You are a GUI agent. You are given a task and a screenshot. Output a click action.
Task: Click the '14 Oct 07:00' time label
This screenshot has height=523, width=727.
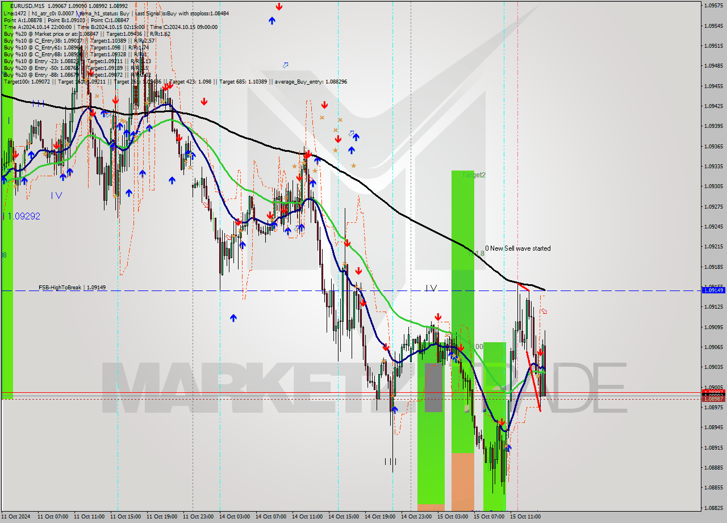(x=270, y=517)
